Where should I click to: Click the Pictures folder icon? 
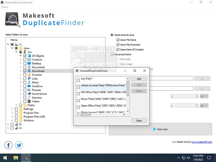pyautogui.click(x=29, y=90)
